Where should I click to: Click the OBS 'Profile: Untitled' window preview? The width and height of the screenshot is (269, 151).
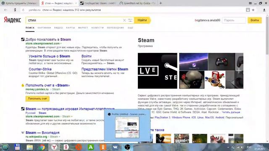127,125
